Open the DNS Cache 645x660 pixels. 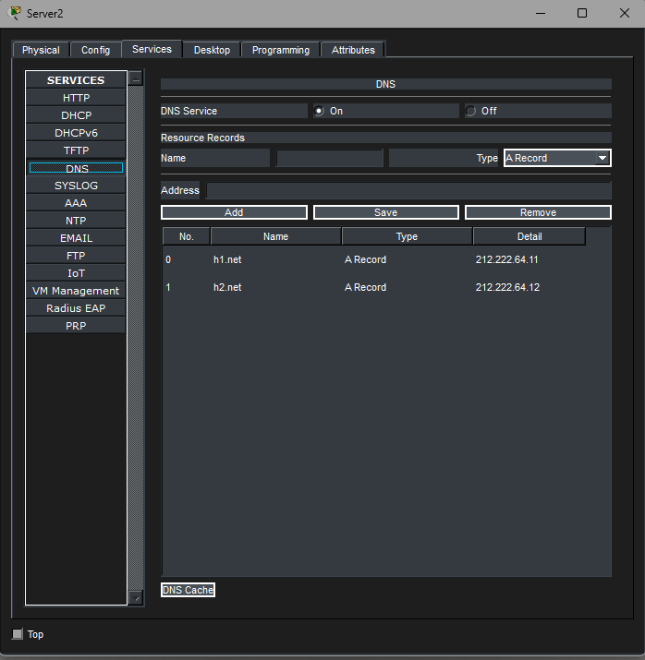point(188,590)
